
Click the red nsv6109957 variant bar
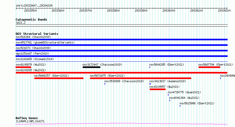click(x=158, y=89)
